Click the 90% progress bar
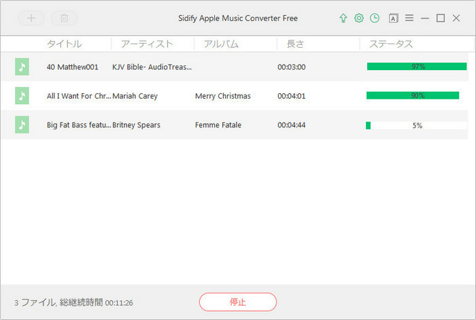This screenshot has height=320, width=476. coord(417,95)
